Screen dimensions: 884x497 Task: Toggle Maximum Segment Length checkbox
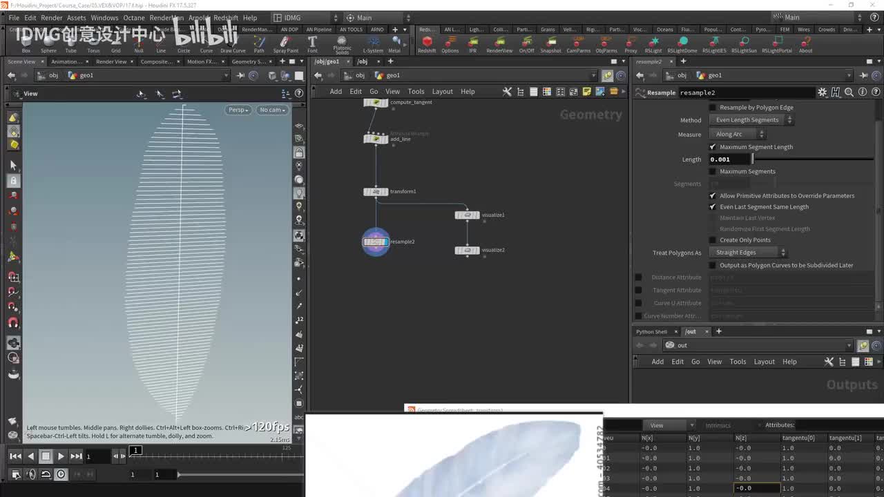(x=713, y=147)
